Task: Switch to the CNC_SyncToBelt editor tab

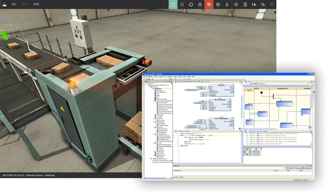Action: pyautogui.click(x=188, y=82)
